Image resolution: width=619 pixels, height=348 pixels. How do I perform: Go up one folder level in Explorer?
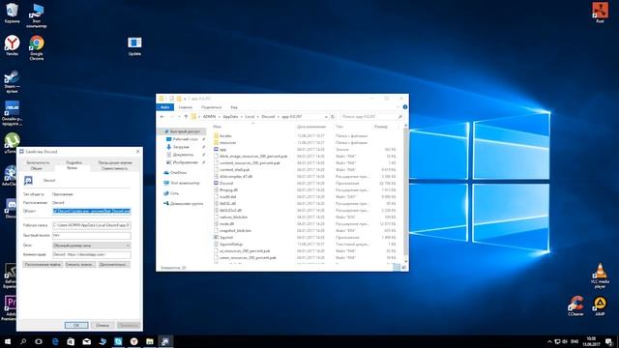click(x=186, y=117)
